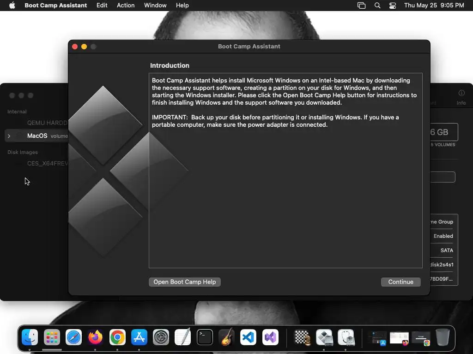Launch Firefox from the dock
The width and height of the screenshot is (473, 354).
click(95, 337)
